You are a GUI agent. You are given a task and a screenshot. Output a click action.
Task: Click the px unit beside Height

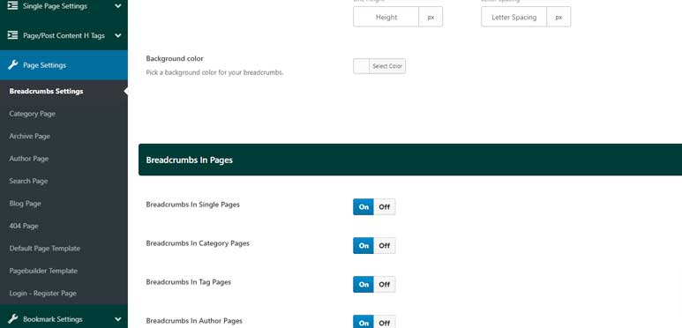[x=431, y=17]
